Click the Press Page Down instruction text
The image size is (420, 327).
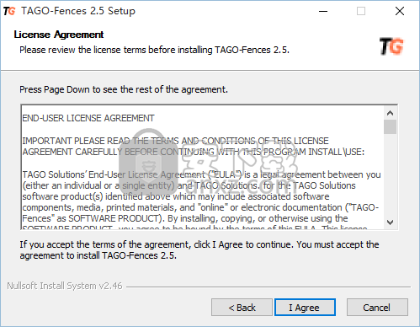124,89
